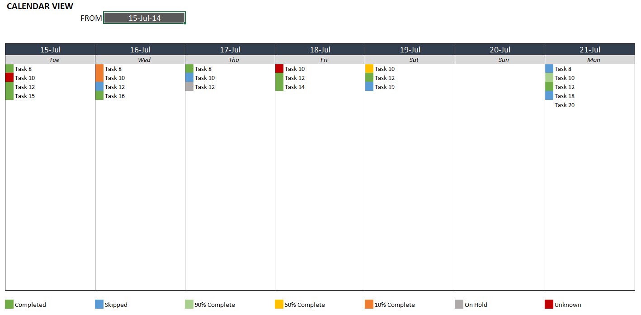Select Task 20 under Monday column
Viewport: 641px width, 315px height.
tap(564, 105)
